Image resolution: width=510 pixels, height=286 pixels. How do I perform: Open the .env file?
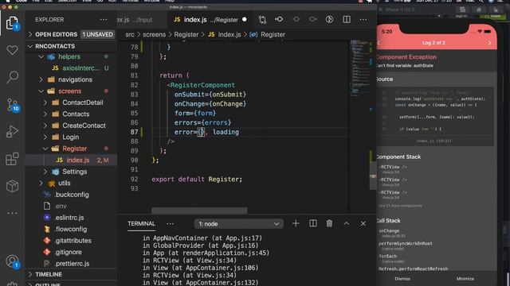coord(71,206)
